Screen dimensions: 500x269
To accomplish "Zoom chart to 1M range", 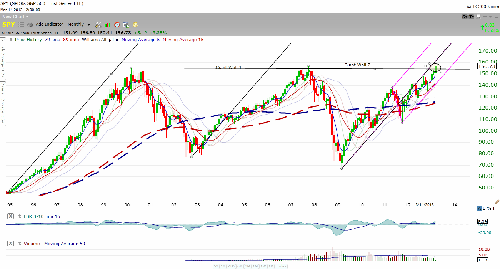I will [x=255, y=266].
